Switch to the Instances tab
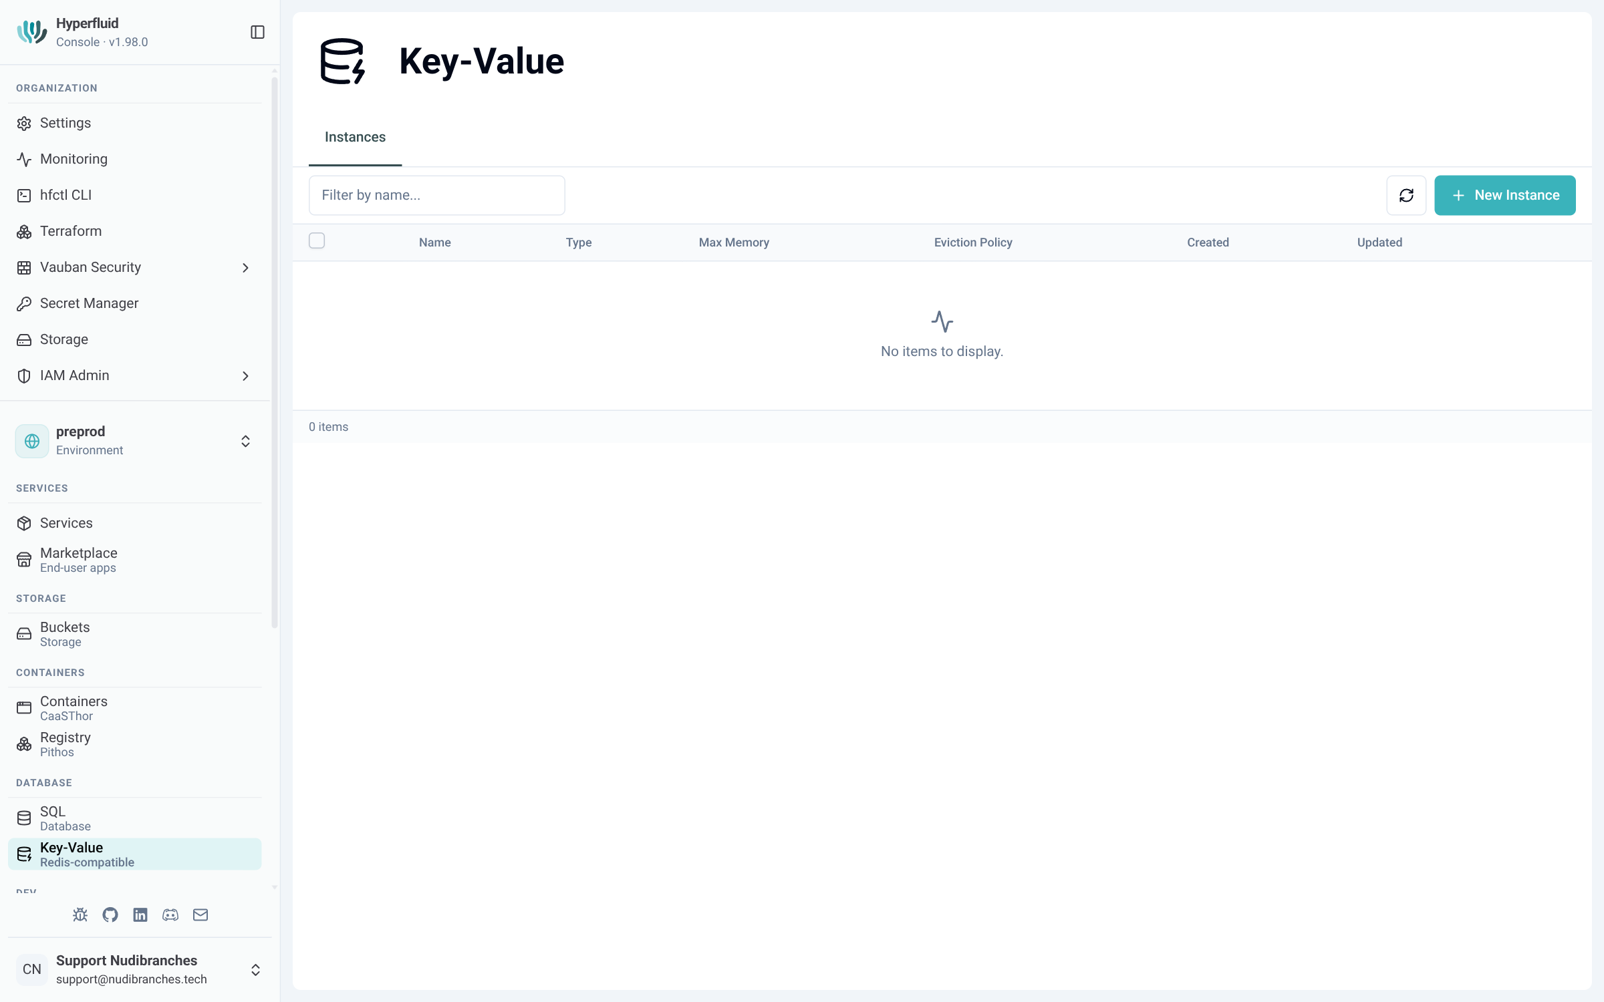1604x1002 pixels. coord(355,137)
